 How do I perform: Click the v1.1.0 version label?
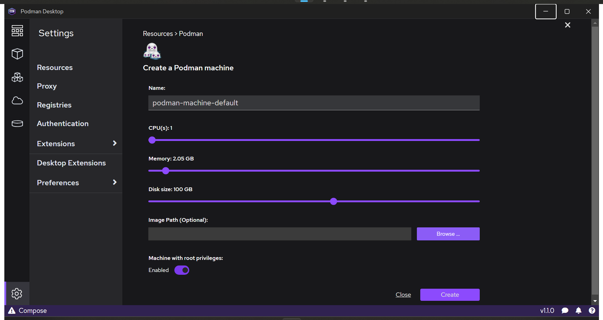(547, 310)
